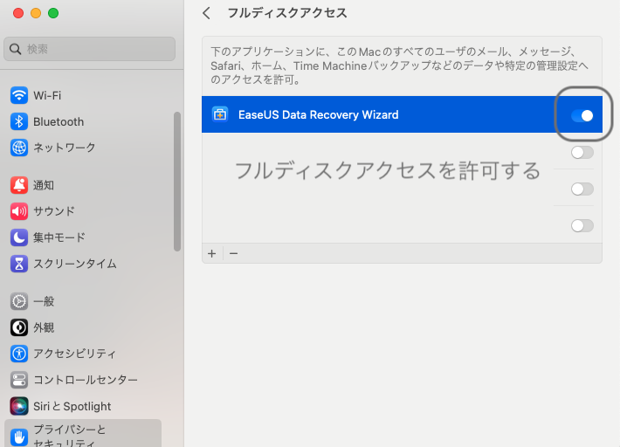Select サウンド in sidebar

tap(54, 211)
